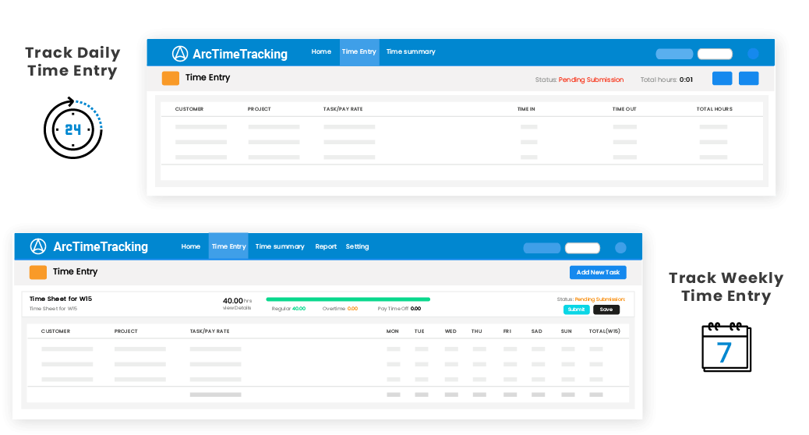Click the green weekly hours progress bar
809x435 pixels.
348,299
